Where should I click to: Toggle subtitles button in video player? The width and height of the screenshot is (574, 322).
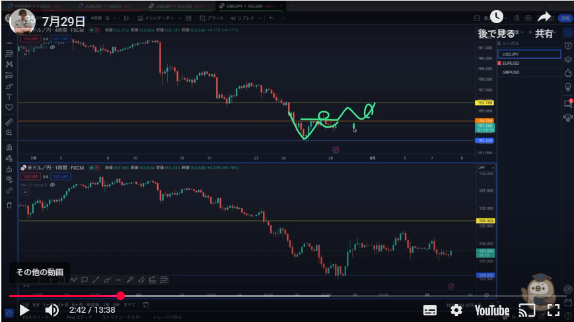(430, 310)
